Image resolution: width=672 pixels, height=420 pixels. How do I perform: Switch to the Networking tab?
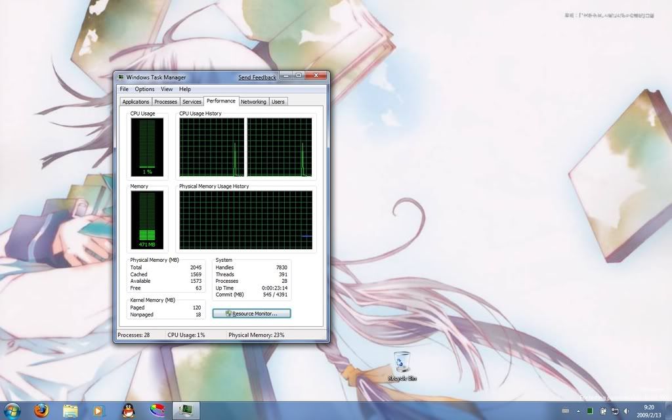(253, 102)
